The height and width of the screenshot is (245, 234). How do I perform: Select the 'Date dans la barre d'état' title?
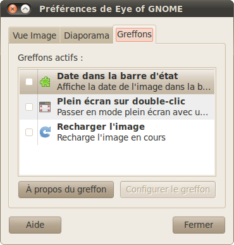[118, 76]
